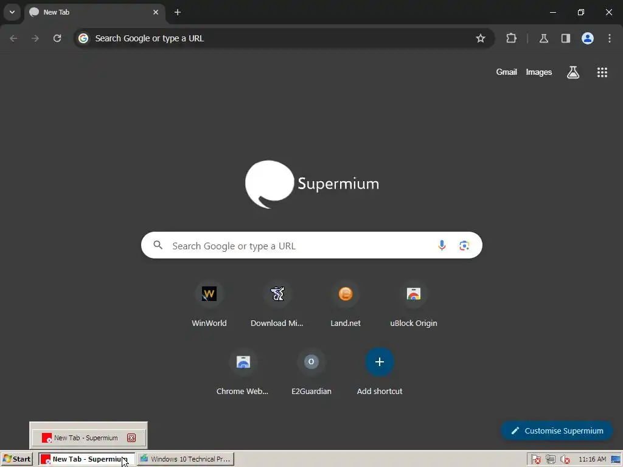Viewport: 623px width, 467px height.
Task: Open the Chrome Web... shortcut
Action: [x=243, y=373]
